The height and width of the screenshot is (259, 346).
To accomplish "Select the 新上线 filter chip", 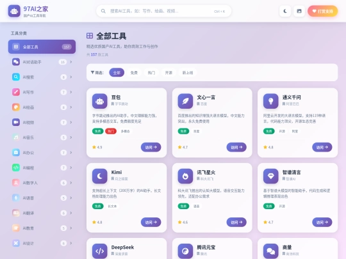I will tap(188, 72).
